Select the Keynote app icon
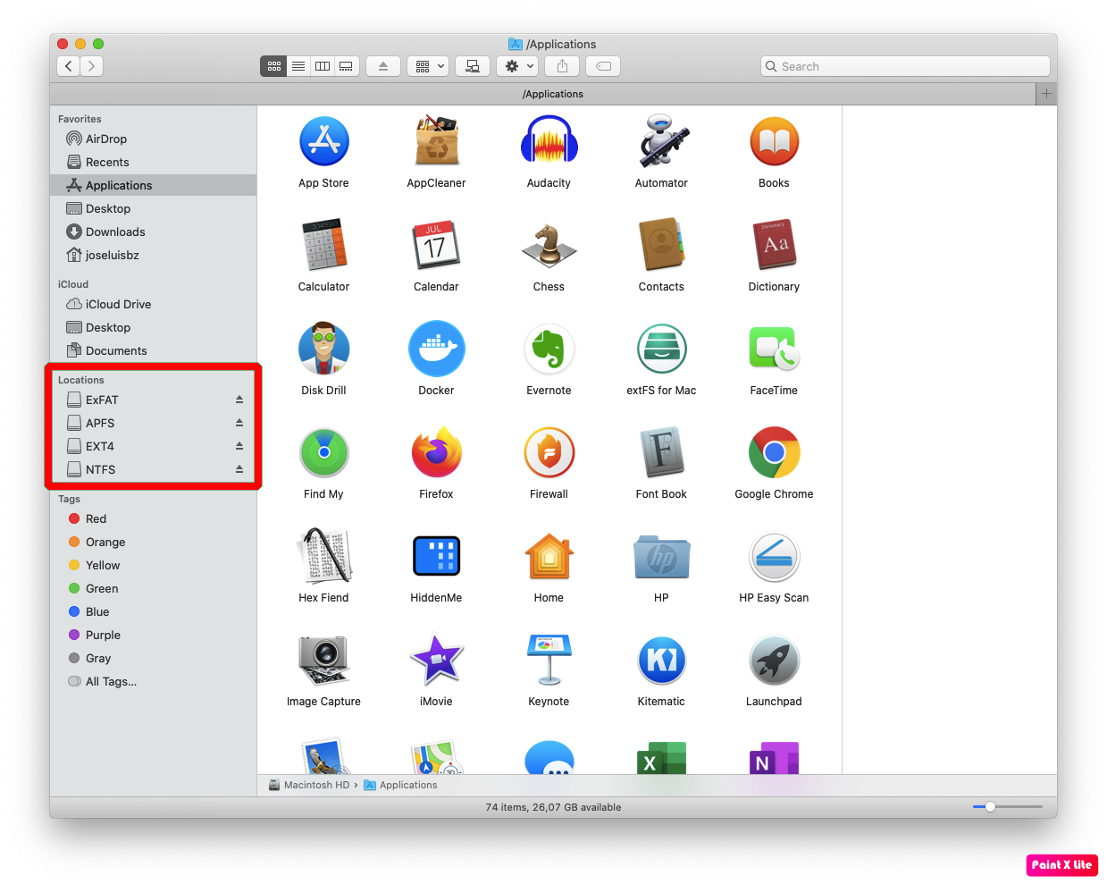Viewport: 1107px width, 884px height. click(549, 660)
